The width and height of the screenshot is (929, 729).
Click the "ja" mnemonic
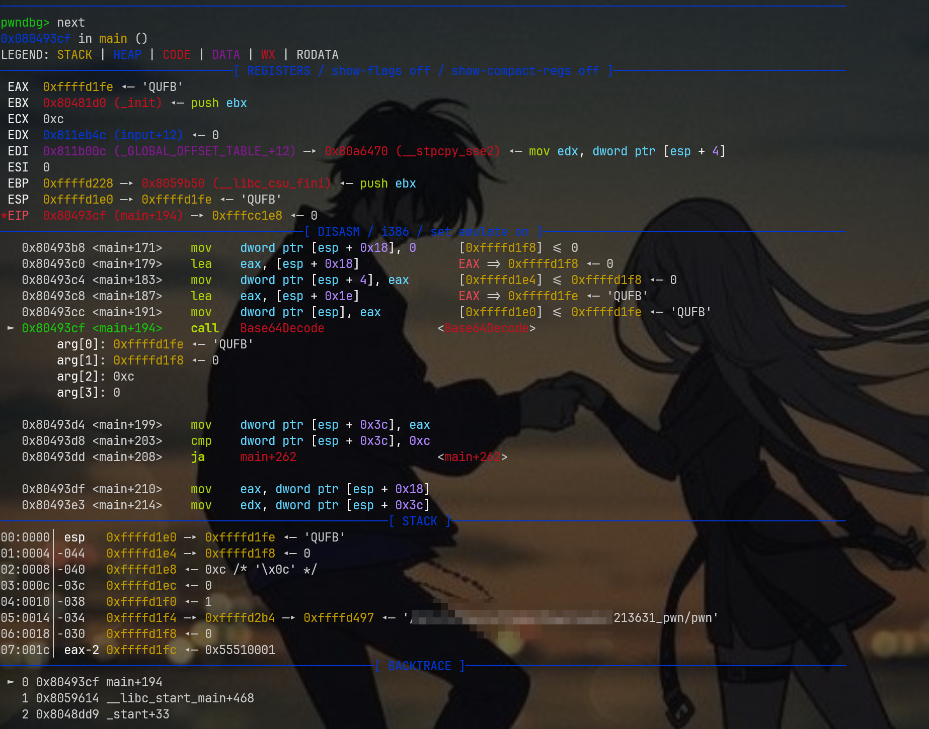pos(198,457)
